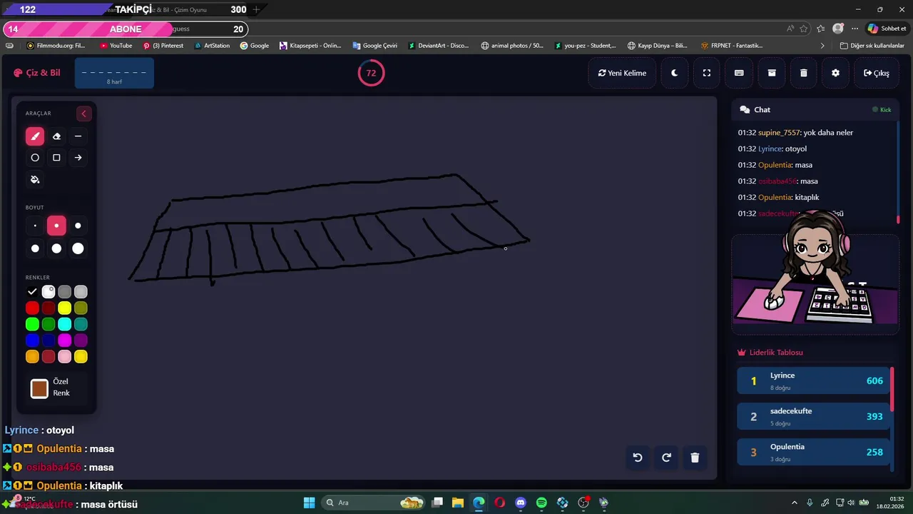Open the keyboard icon in game toolbar
The width and height of the screenshot is (913, 514).
[739, 73]
